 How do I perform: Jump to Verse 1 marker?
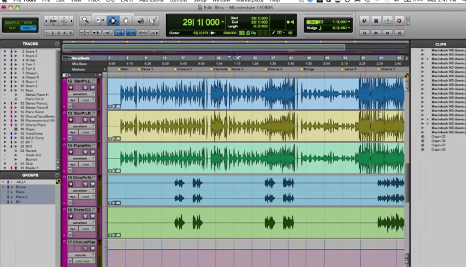(146, 69)
